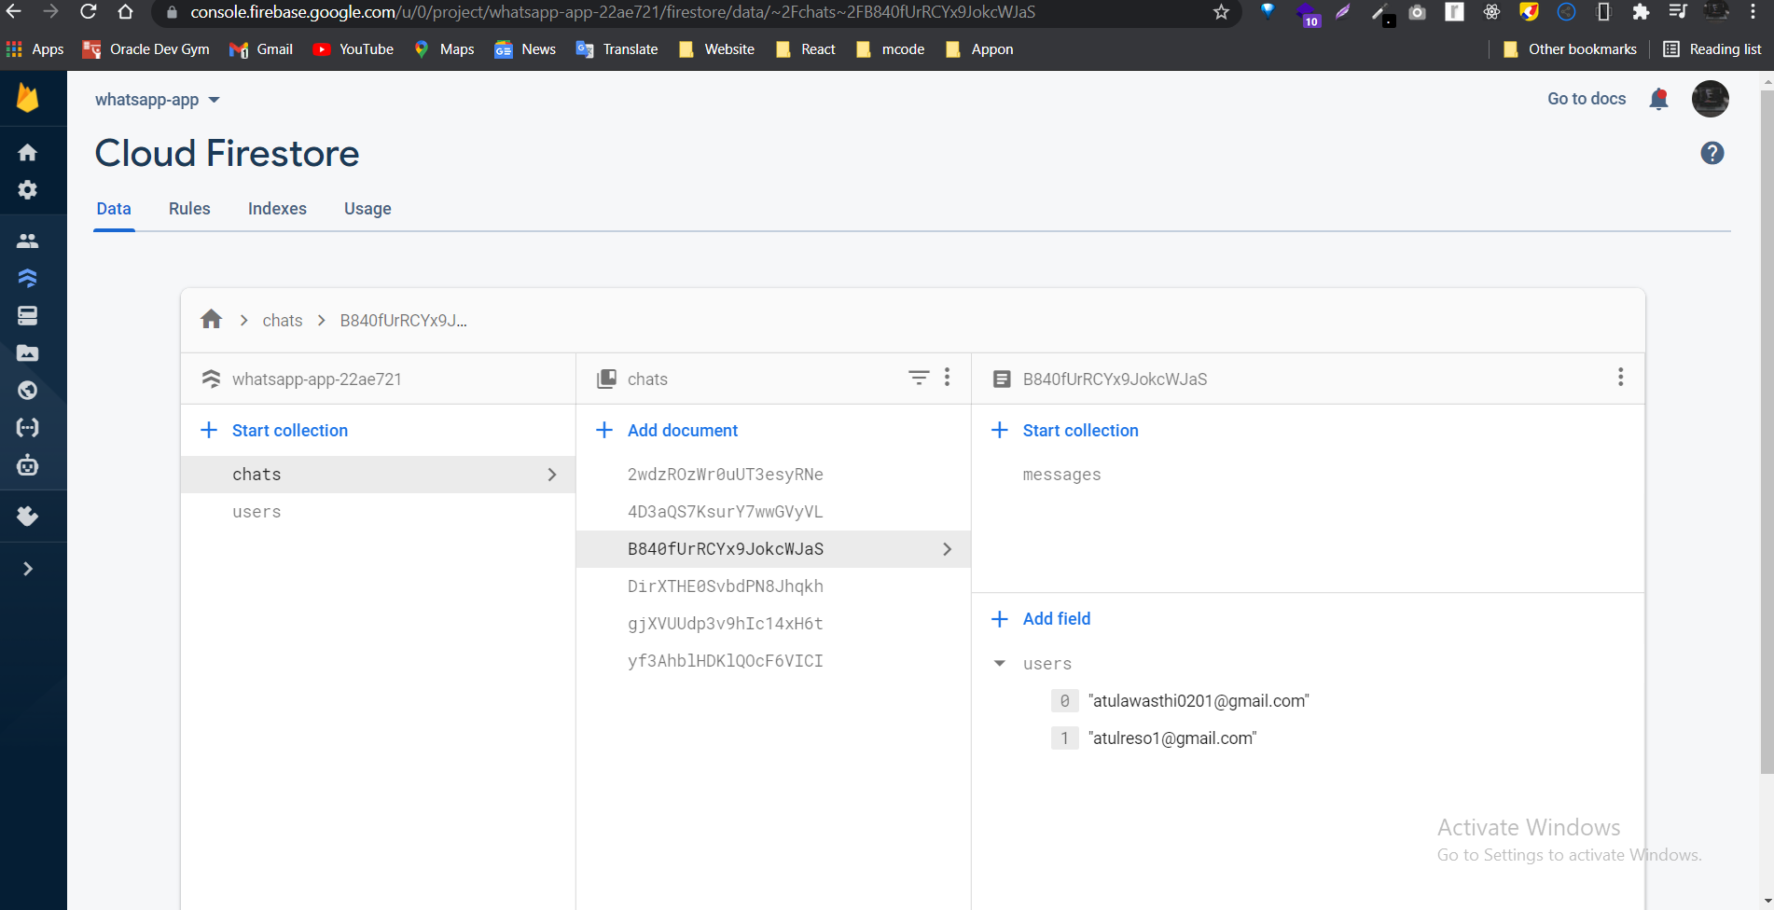Image resolution: width=1774 pixels, height=910 pixels.
Task: Open the account avatar menu
Action: click(x=1711, y=99)
